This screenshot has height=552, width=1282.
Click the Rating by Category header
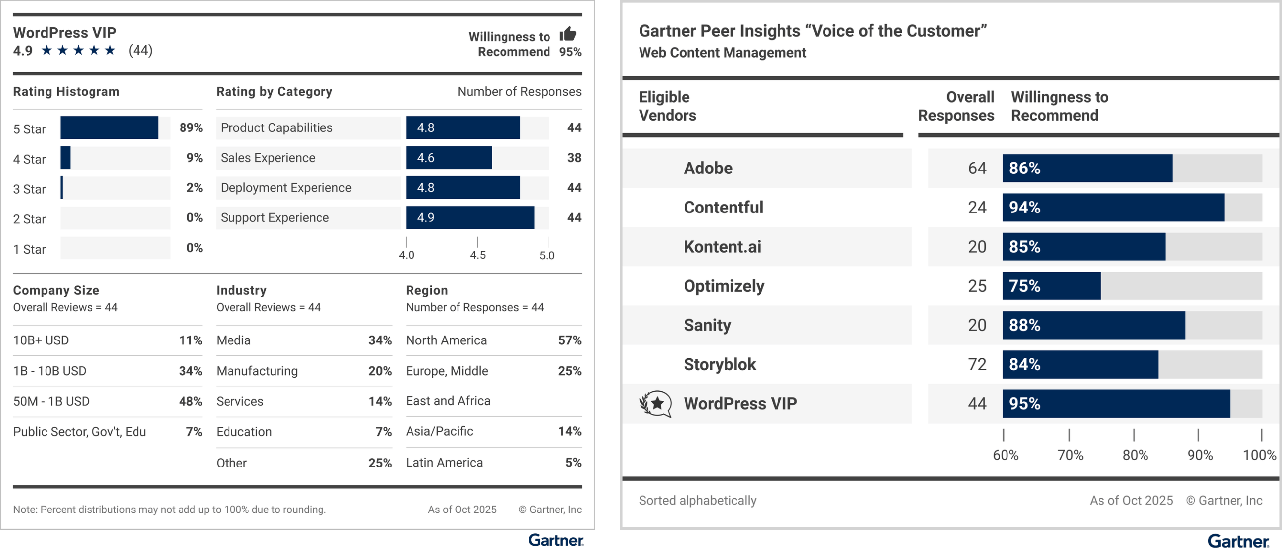274,91
